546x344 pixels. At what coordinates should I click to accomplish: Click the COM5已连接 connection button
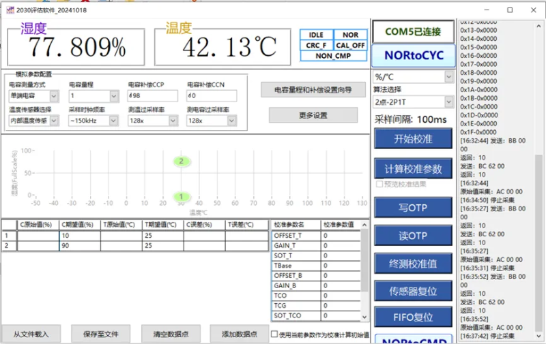coord(413,31)
